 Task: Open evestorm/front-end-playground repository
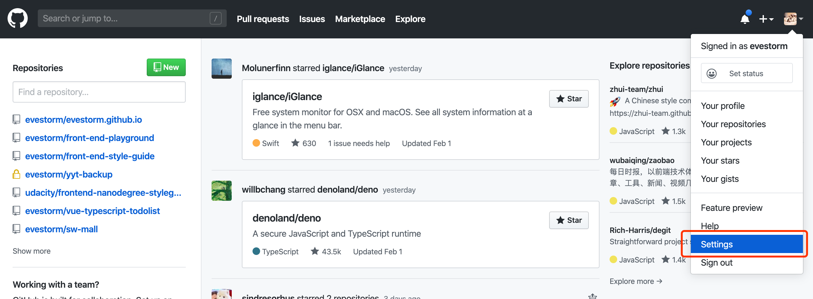tap(90, 138)
